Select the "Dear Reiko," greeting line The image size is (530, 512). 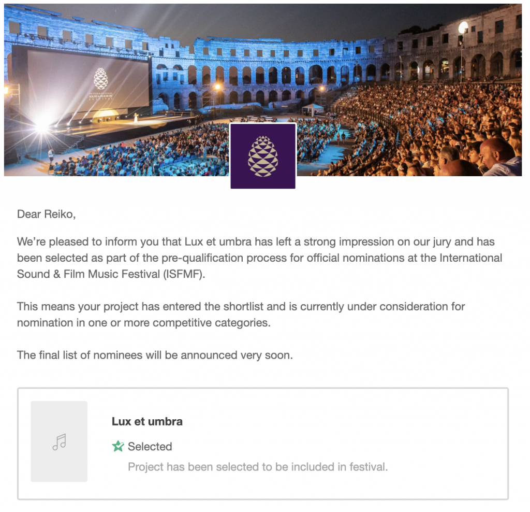tap(46, 214)
